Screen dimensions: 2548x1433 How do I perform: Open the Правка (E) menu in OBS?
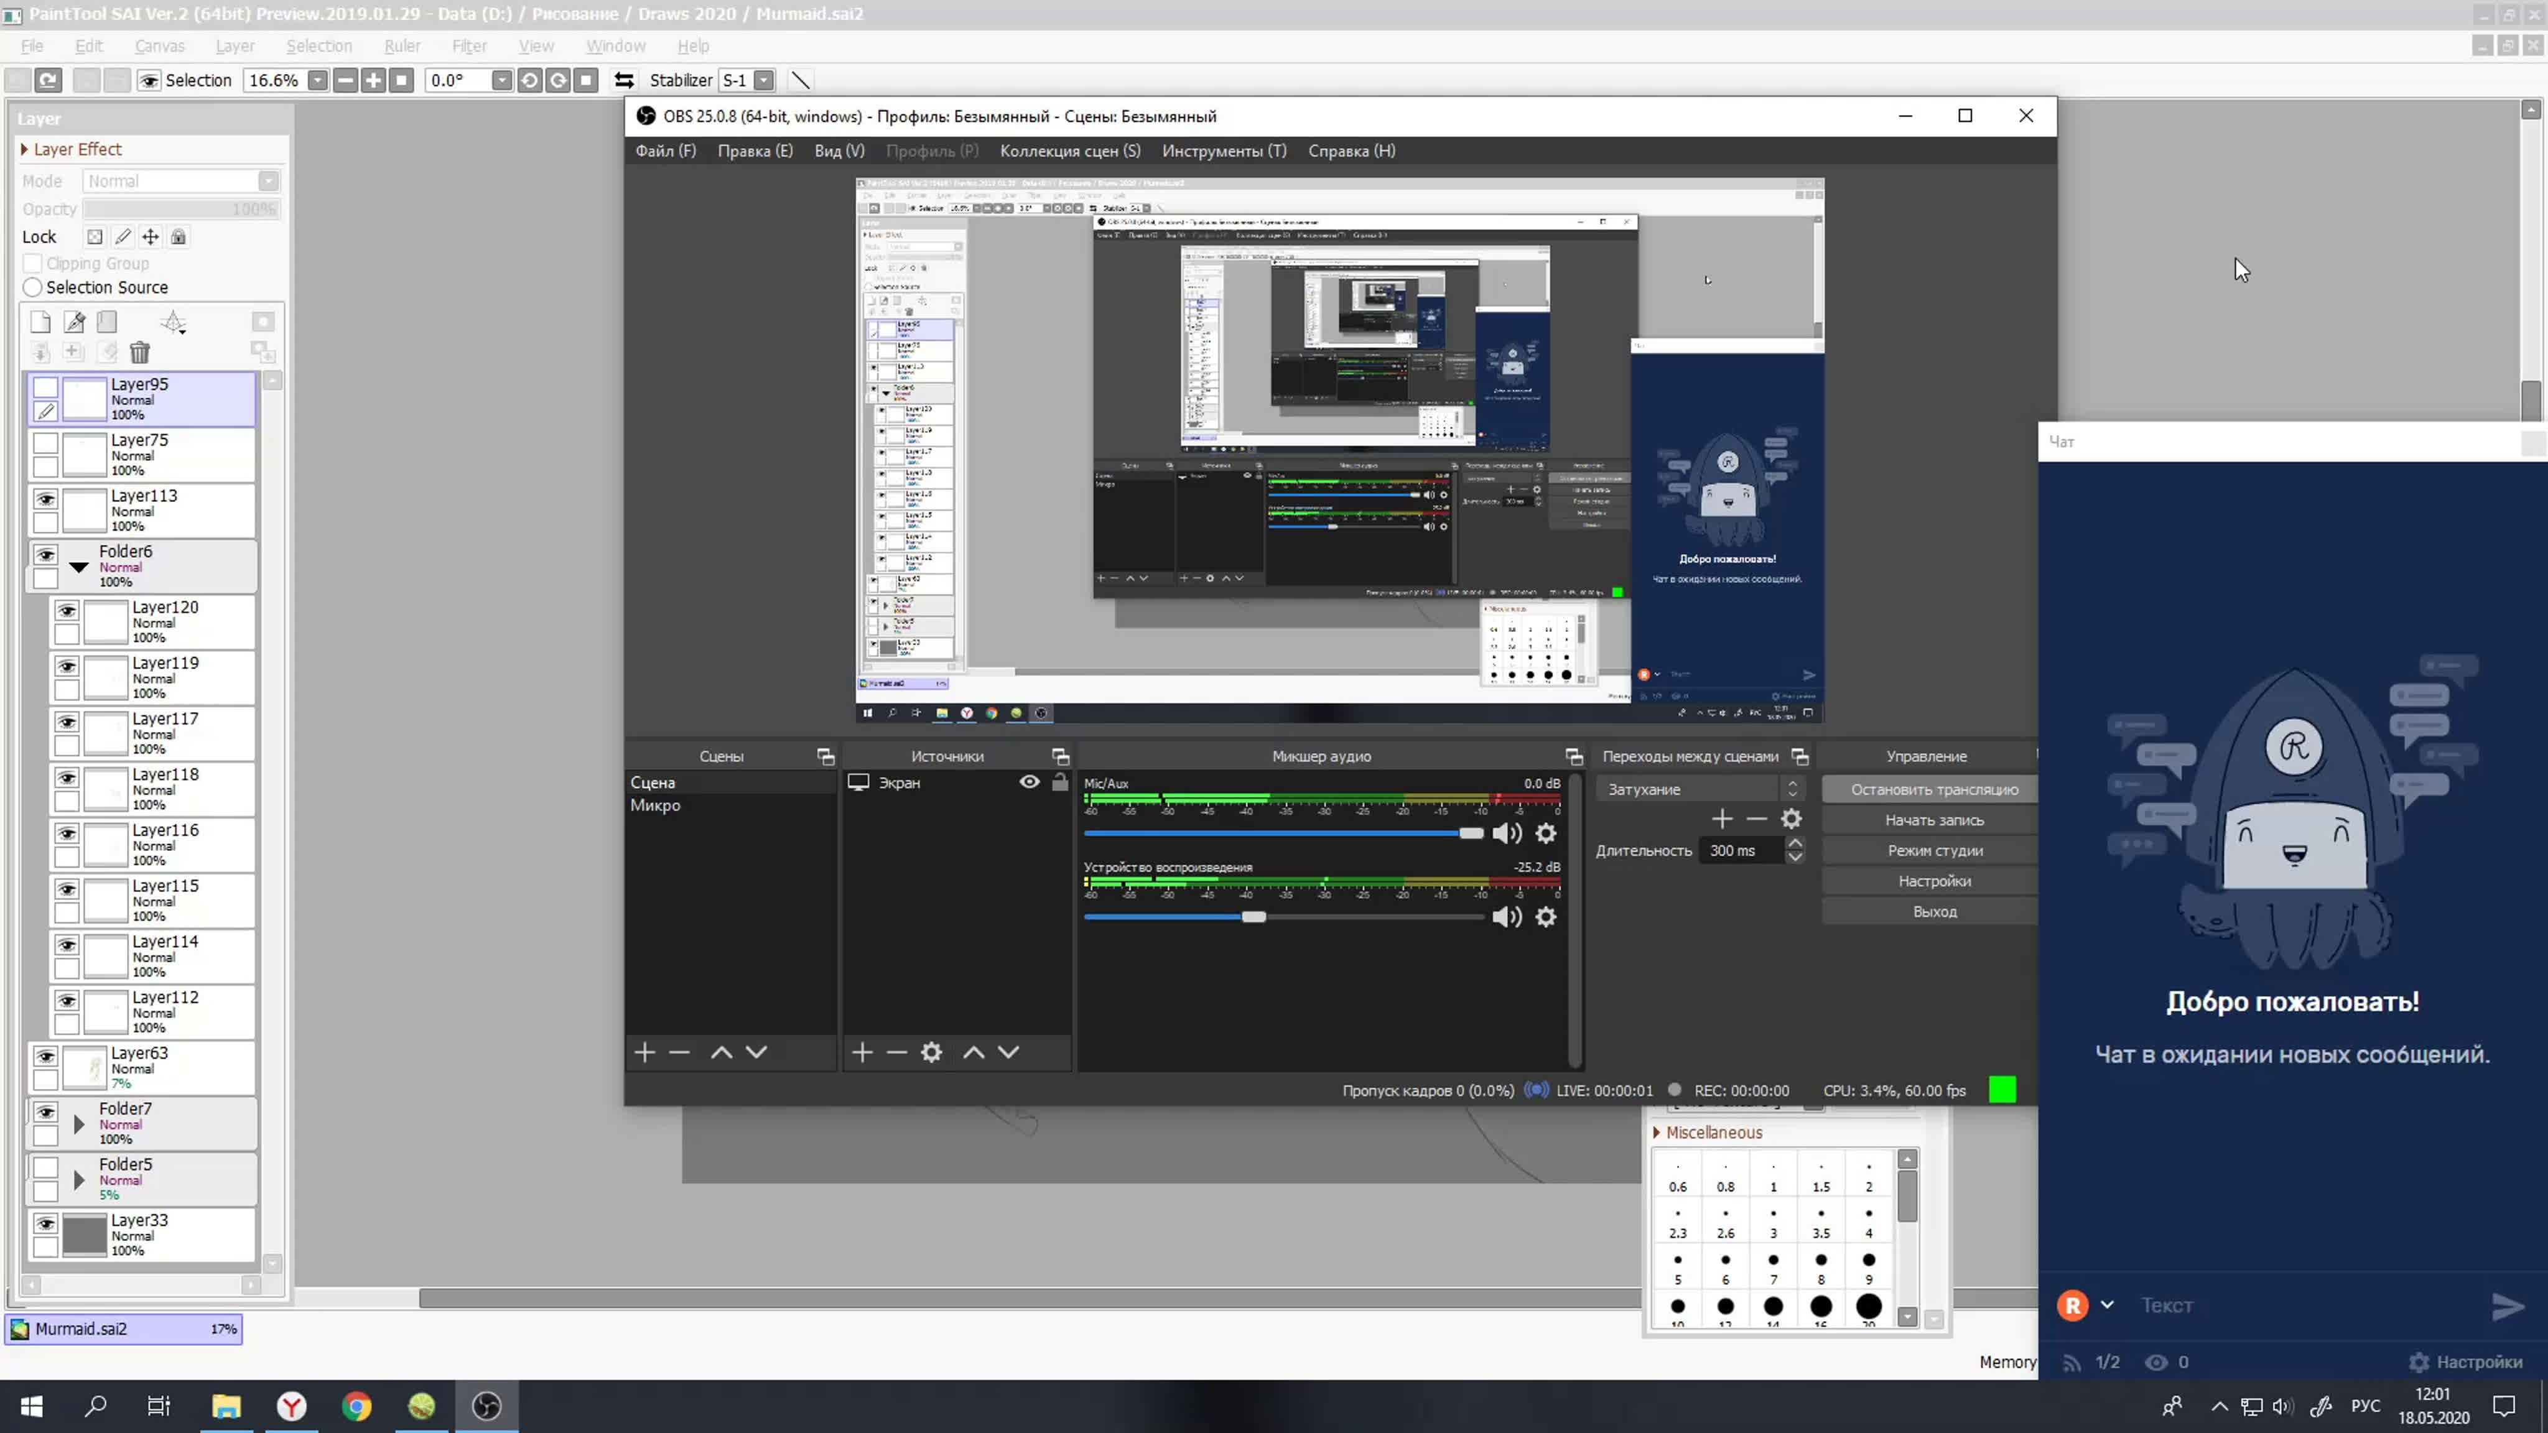pyautogui.click(x=756, y=151)
